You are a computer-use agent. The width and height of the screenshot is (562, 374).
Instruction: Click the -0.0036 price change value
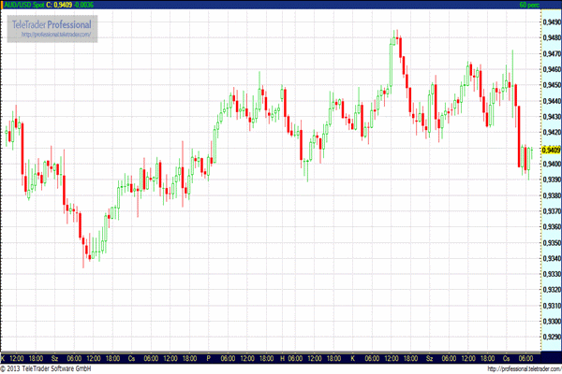pos(83,5)
